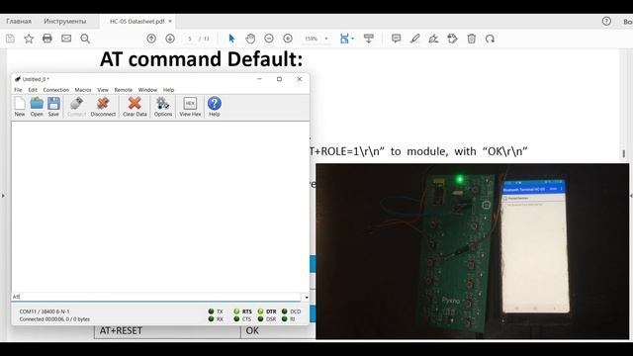
Task: Click the AT command Default heading
Action: click(201, 59)
